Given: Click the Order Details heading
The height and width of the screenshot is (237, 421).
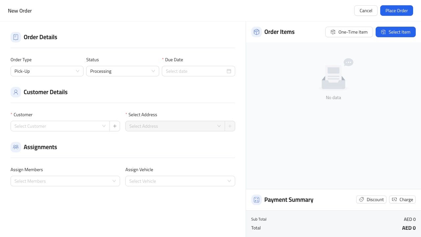Looking at the screenshot, I should (40, 37).
